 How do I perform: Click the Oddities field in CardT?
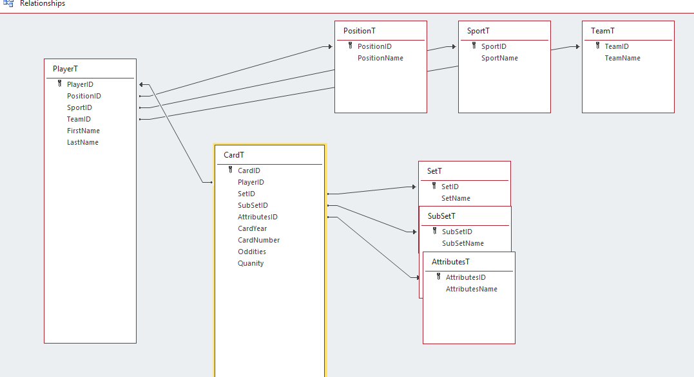click(251, 252)
